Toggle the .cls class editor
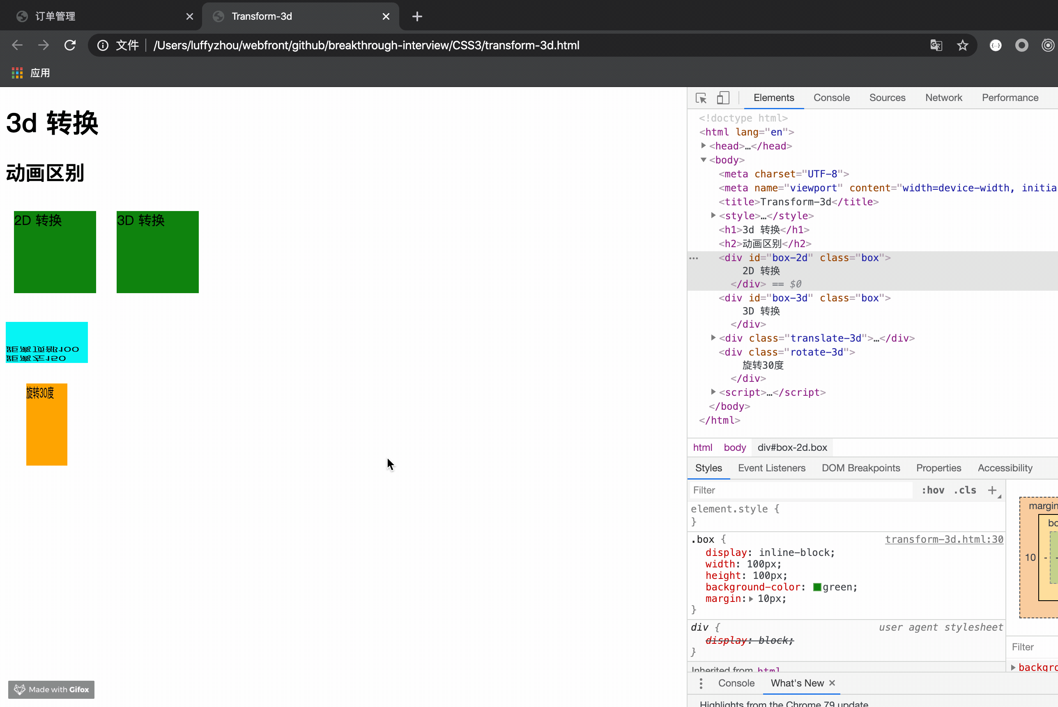Image resolution: width=1058 pixels, height=707 pixels. coord(965,490)
